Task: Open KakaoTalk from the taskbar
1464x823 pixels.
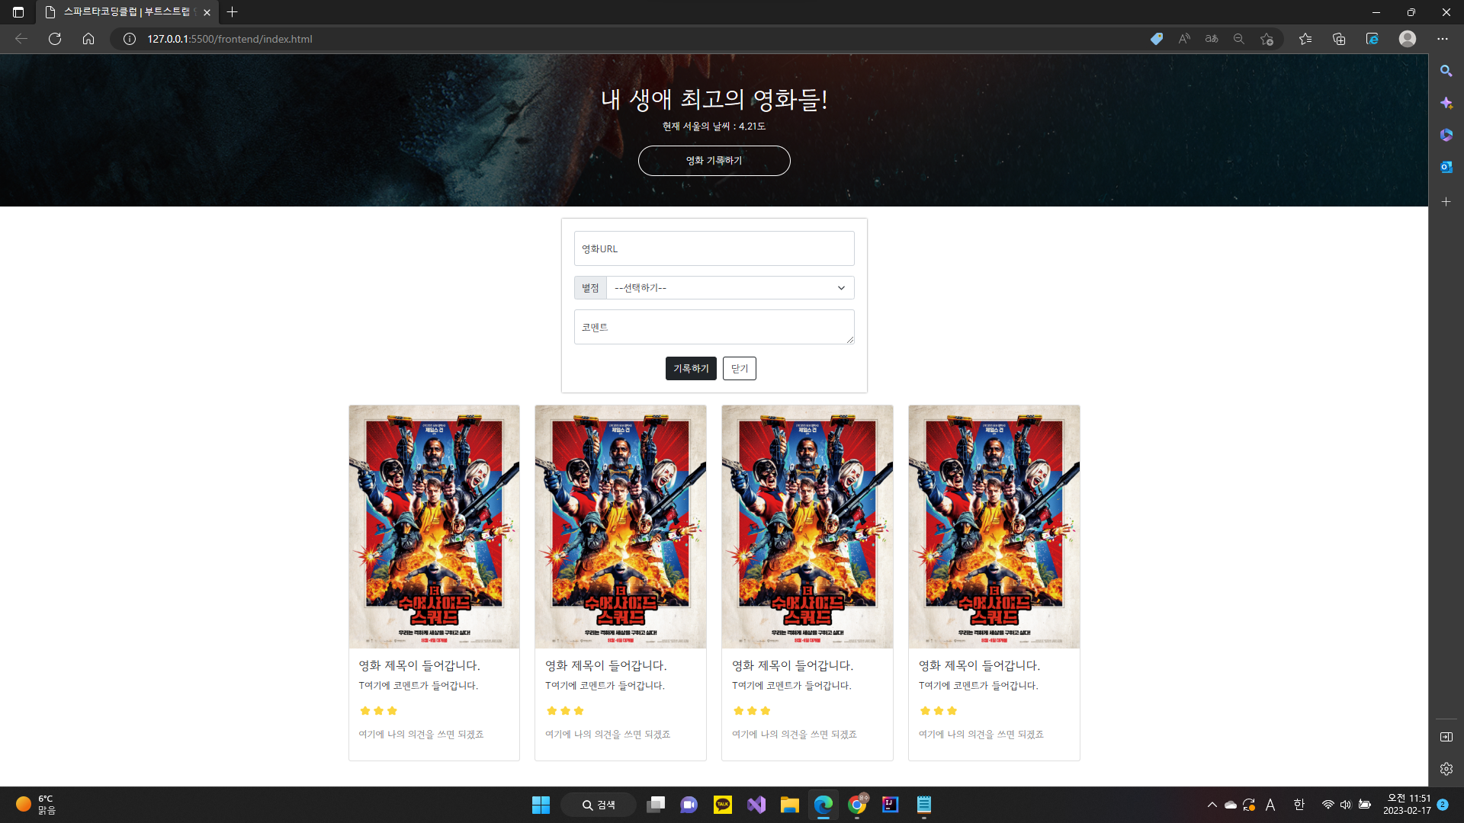Action: 723,805
